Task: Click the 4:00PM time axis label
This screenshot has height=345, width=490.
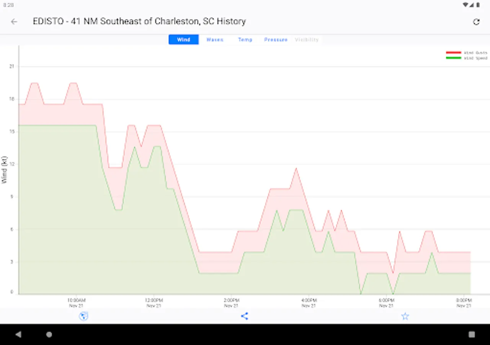Action: click(x=309, y=300)
